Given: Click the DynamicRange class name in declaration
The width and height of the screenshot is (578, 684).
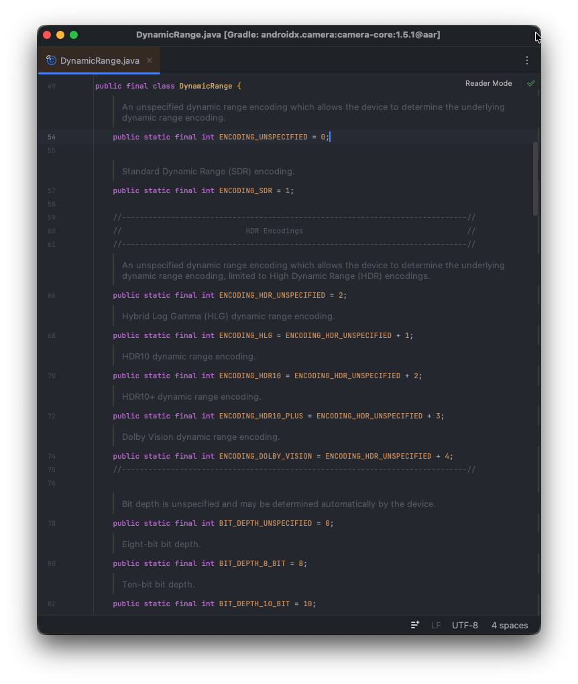Looking at the screenshot, I should point(206,86).
